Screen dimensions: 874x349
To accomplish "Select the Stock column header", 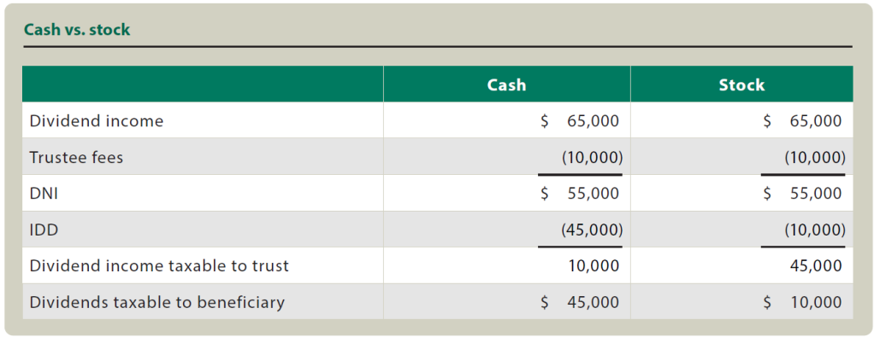I will click(741, 84).
